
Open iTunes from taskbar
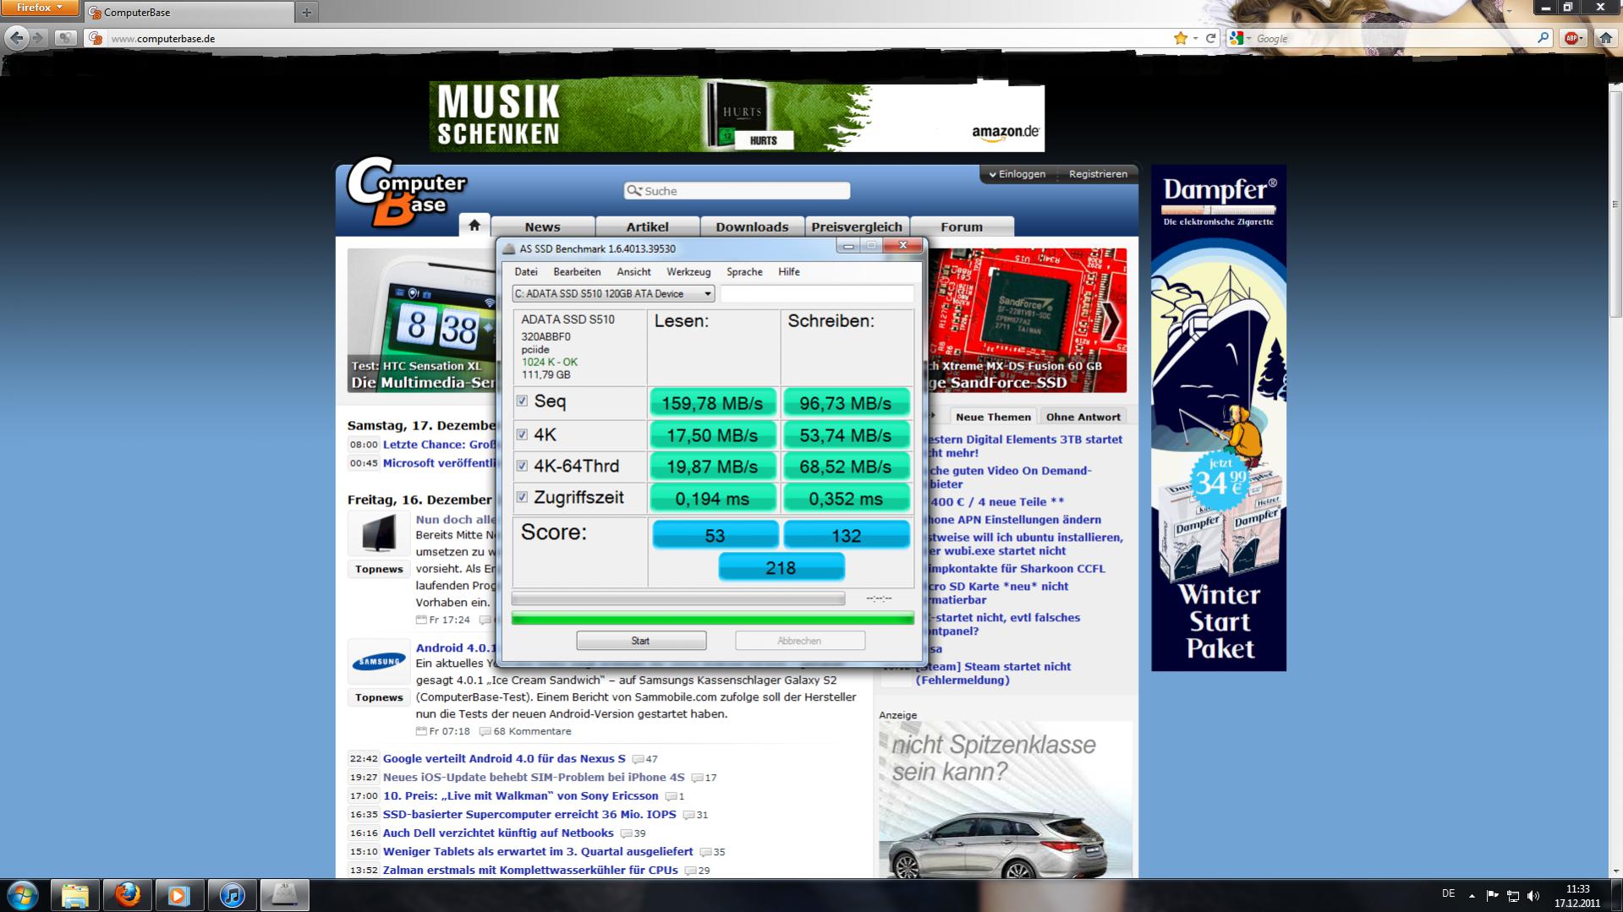pos(232,895)
